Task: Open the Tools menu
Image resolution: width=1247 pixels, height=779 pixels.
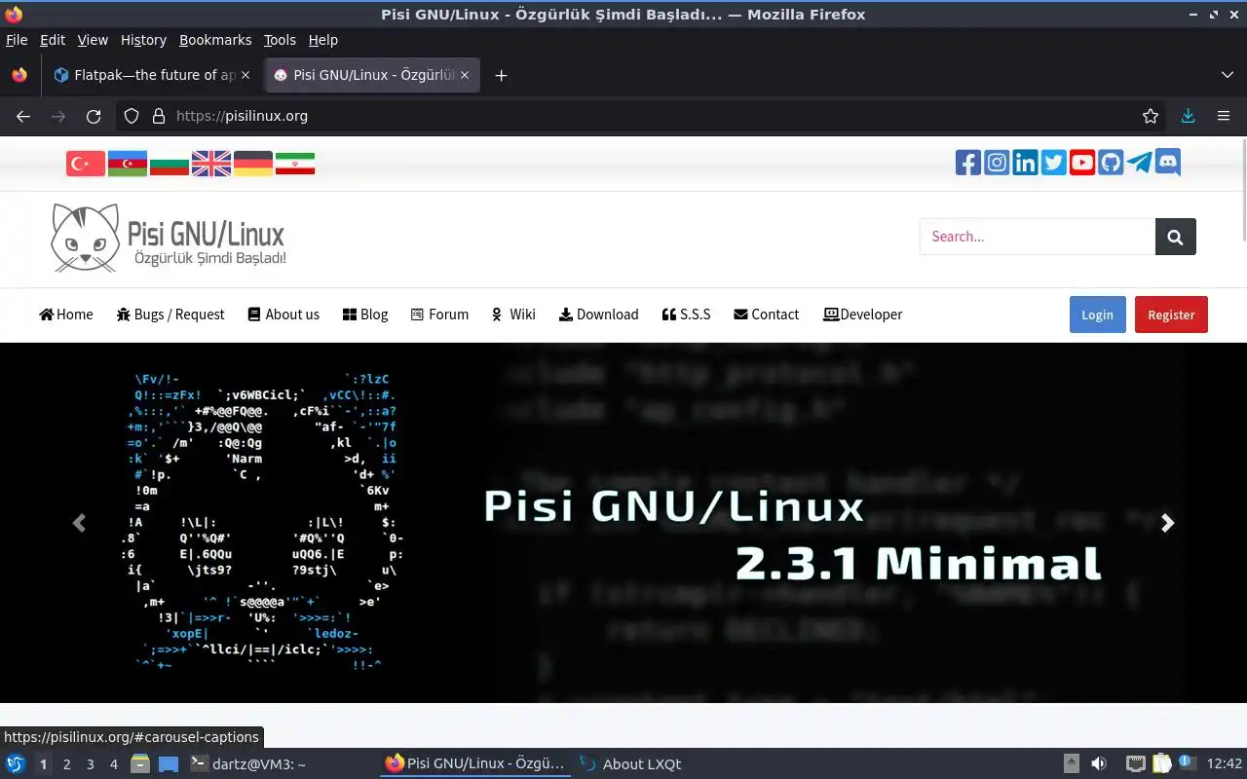Action: [x=280, y=40]
